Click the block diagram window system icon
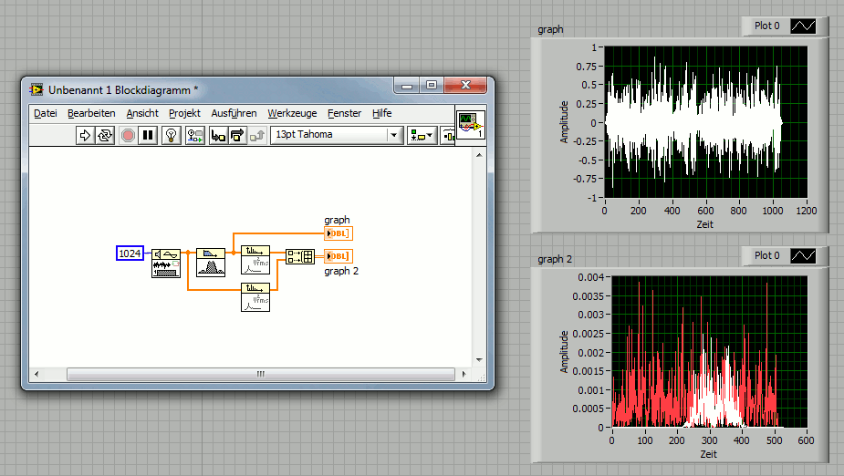Viewport: 844px width, 476px height. (36, 89)
